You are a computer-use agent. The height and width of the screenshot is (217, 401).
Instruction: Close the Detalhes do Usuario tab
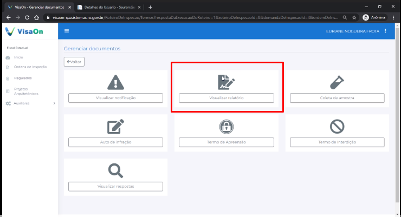139,7
